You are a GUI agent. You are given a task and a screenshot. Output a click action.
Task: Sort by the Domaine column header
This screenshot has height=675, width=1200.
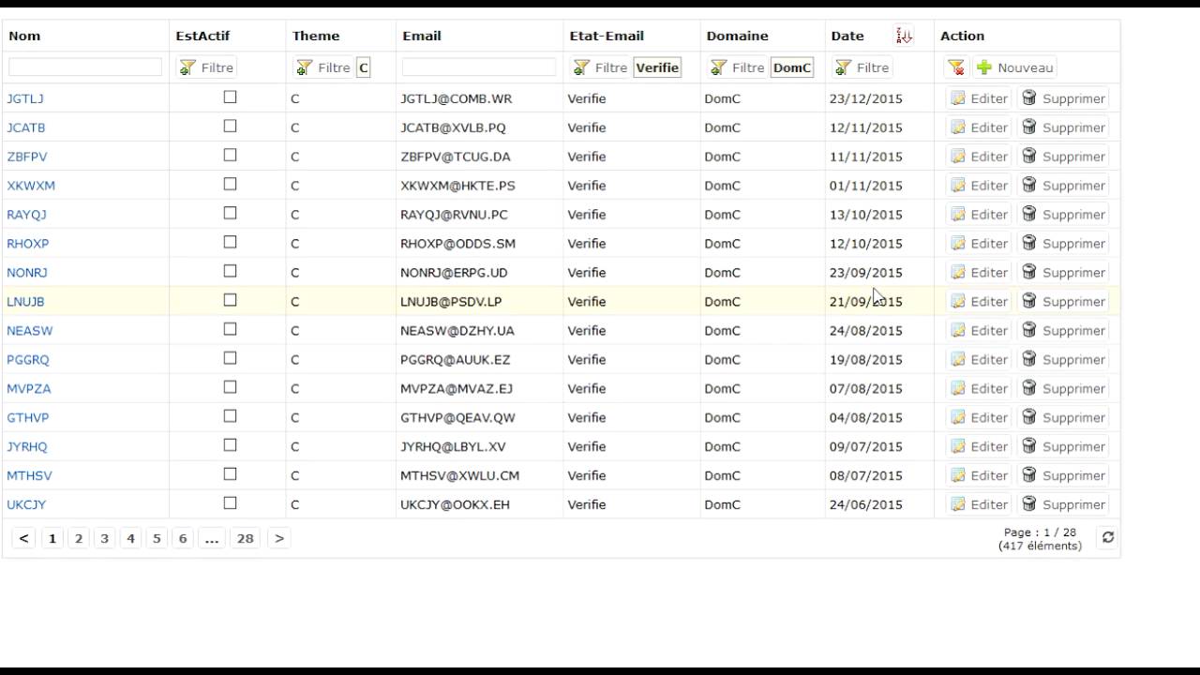click(738, 36)
